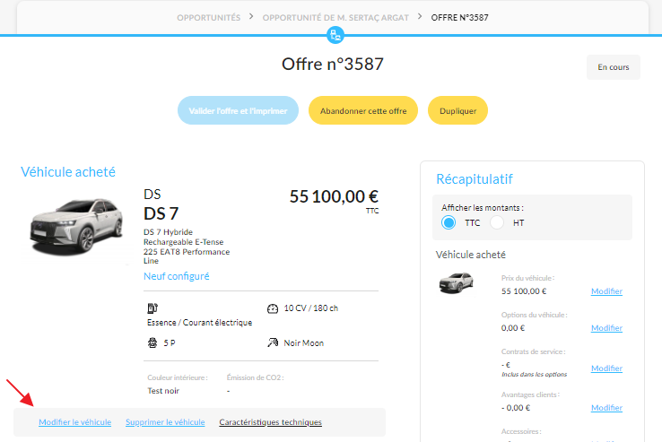The height and width of the screenshot is (442, 662).
Task: Click the Dupliquer button
Action: [x=457, y=110]
